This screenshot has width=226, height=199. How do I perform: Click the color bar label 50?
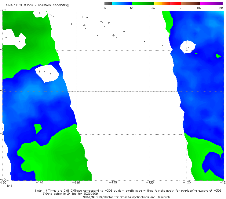click(x=180, y=8)
